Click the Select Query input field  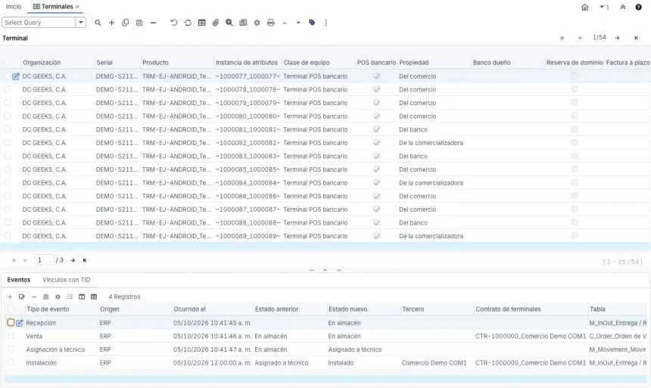tap(39, 23)
